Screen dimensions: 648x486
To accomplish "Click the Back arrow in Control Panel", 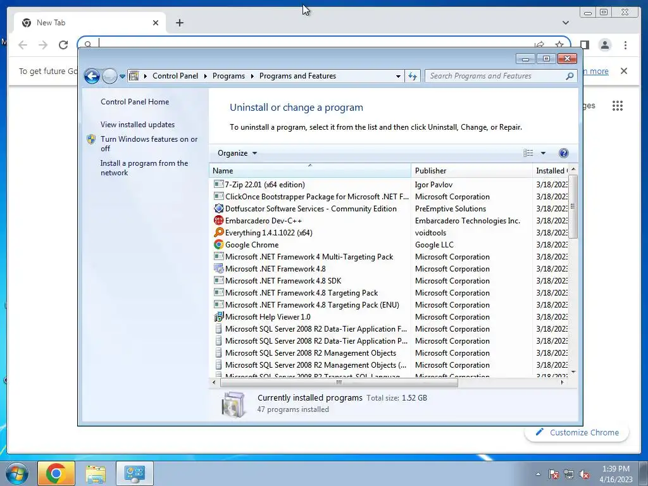I will [92, 77].
